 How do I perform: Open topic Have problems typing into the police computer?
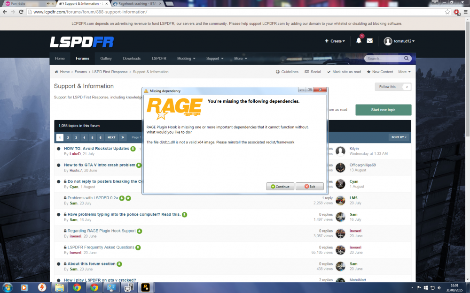(x=124, y=214)
